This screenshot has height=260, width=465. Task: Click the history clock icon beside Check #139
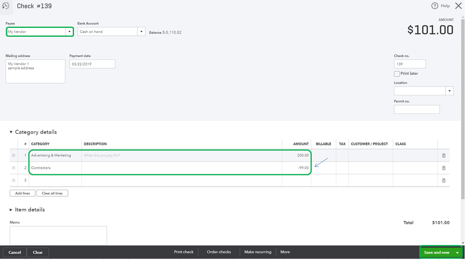coord(6,6)
